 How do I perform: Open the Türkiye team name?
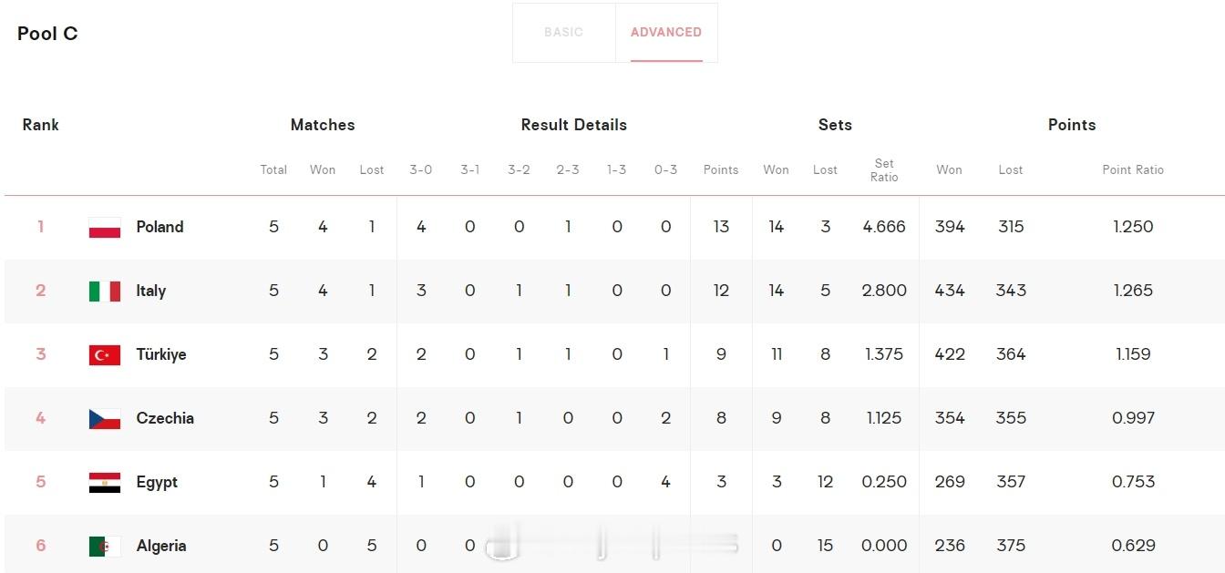tap(161, 354)
